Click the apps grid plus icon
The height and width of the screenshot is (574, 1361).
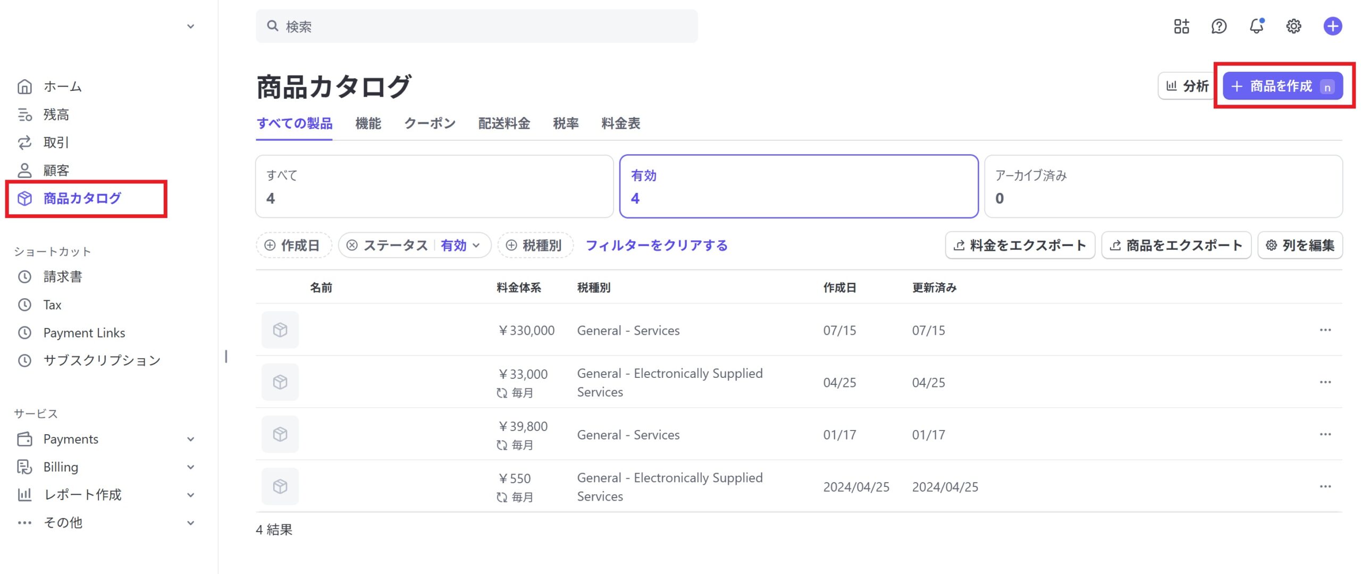tap(1181, 26)
